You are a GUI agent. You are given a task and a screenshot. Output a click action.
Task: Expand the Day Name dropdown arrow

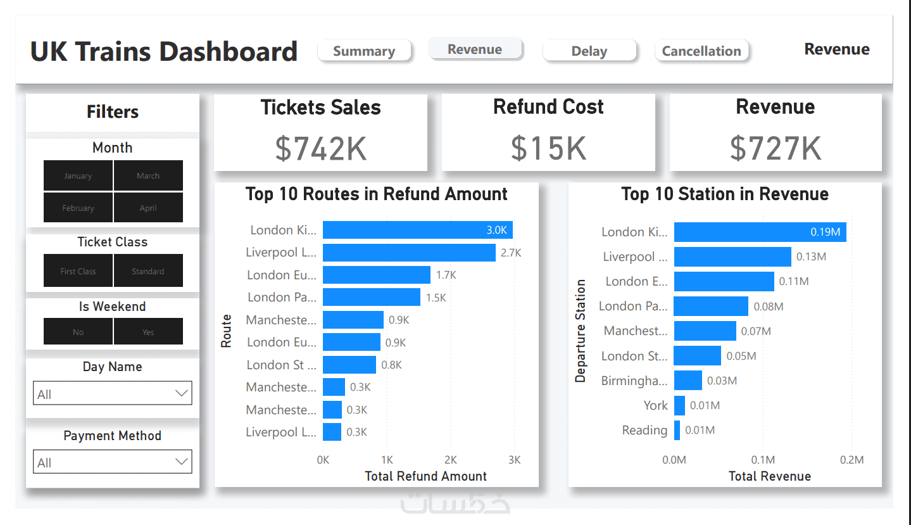[x=182, y=393]
